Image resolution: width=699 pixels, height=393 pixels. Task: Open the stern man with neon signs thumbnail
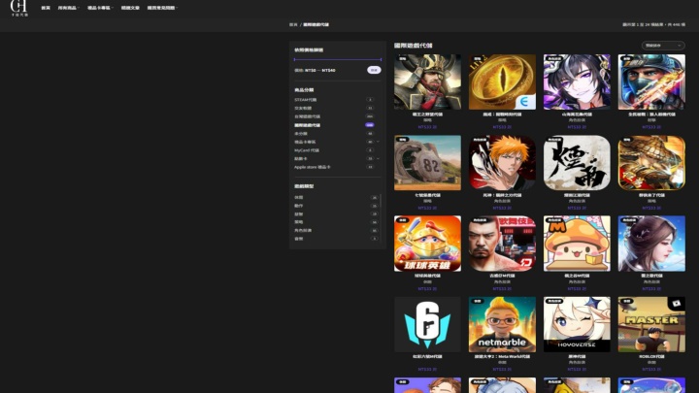point(502,244)
